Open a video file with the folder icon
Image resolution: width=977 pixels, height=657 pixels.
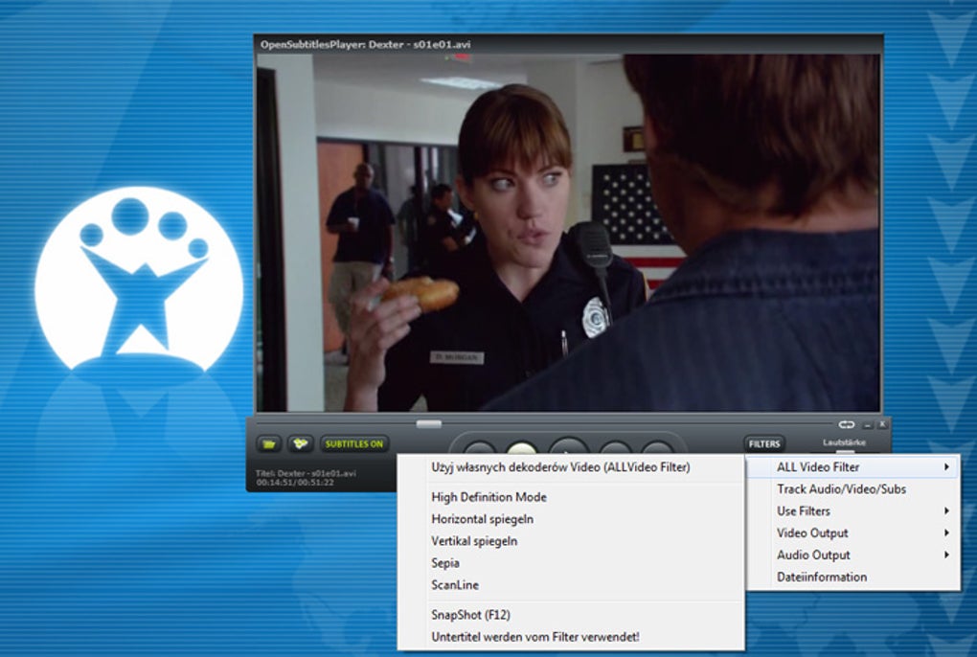[269, 444]
